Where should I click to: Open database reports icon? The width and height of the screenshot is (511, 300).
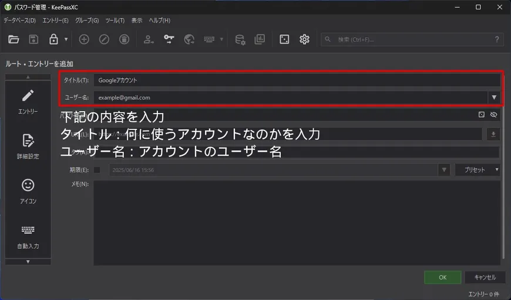pyautogui.click(x=260, y=39)
